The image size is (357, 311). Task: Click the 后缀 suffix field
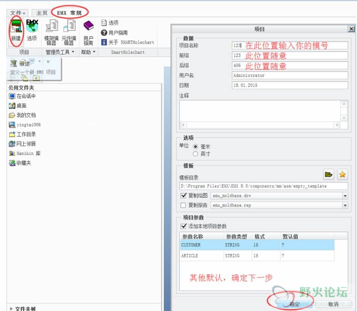(290, 65)
